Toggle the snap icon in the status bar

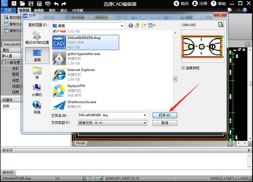(x=84, y=178)
